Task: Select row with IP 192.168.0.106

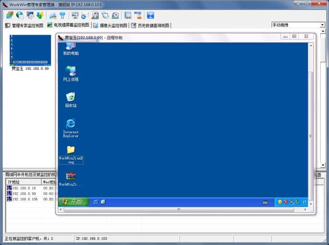Action: 31,199
